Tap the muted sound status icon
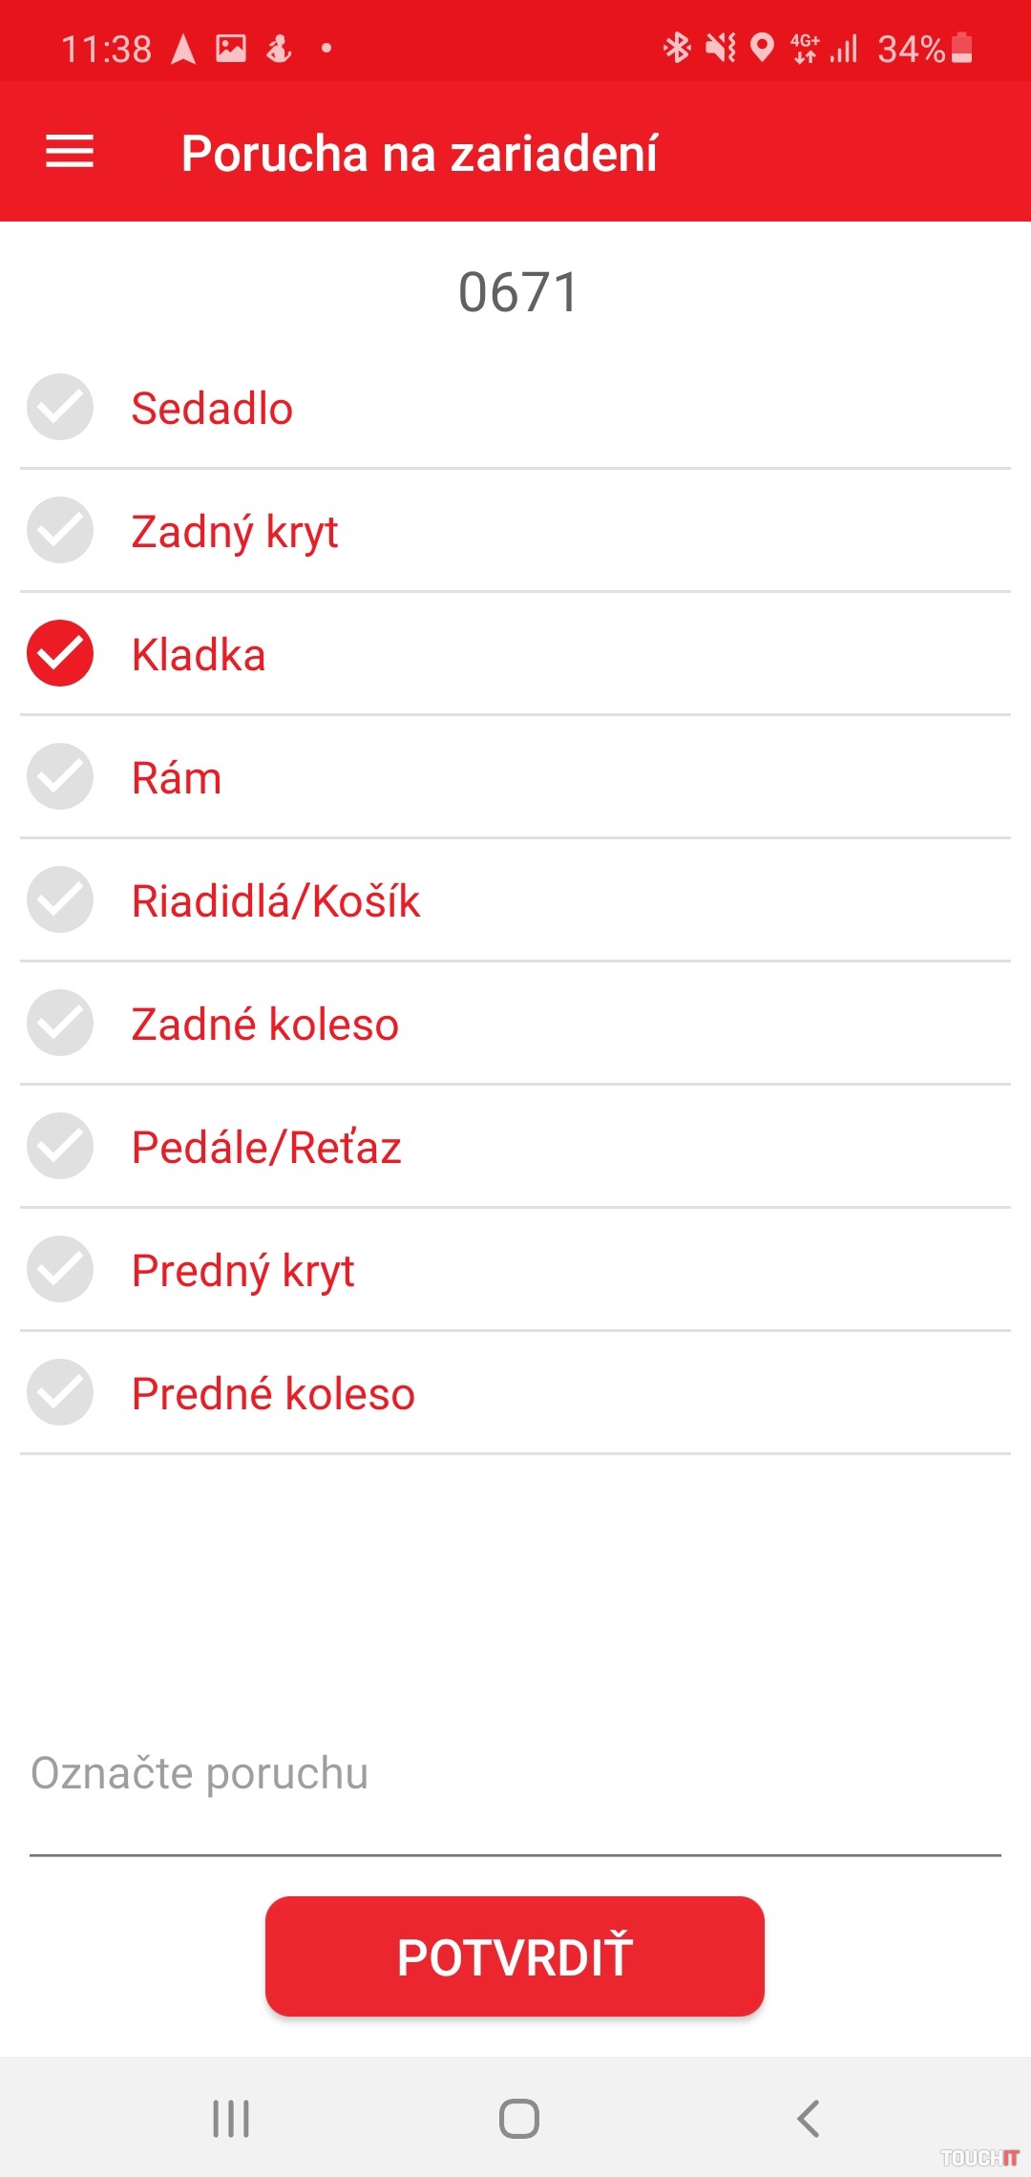This screenshot has height=2177, width=1031. (x=721, y=47)
